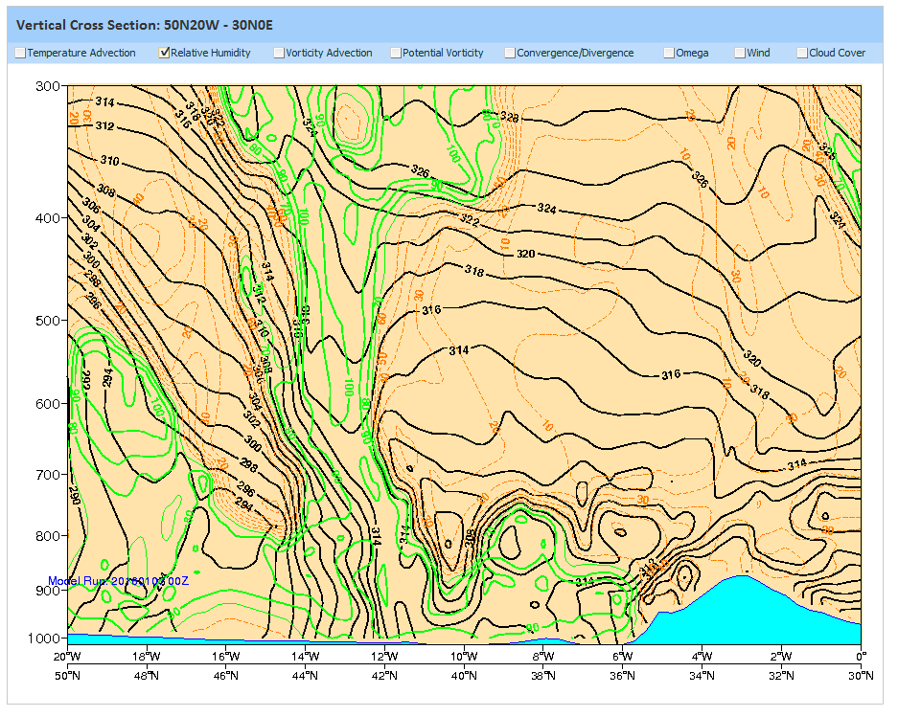The width and height of the screenshot is (898, 717).
Task: Show the Cloud Cover layer
Action: pyautogui.click(x=802, y=54)
